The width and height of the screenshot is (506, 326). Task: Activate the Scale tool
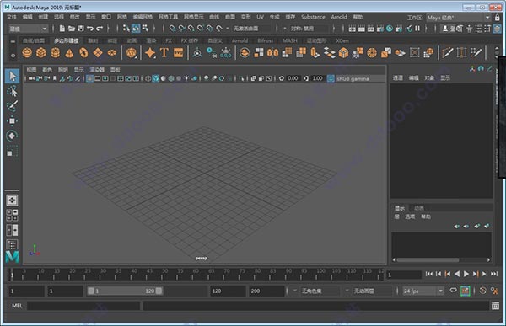coord(13,152)
